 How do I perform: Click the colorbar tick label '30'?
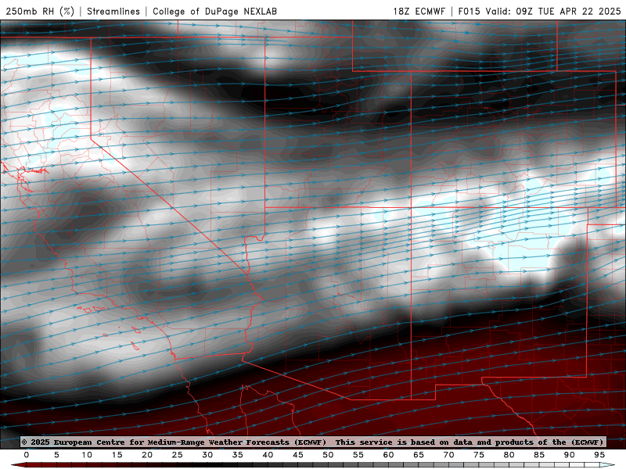[x=207, y=455]
